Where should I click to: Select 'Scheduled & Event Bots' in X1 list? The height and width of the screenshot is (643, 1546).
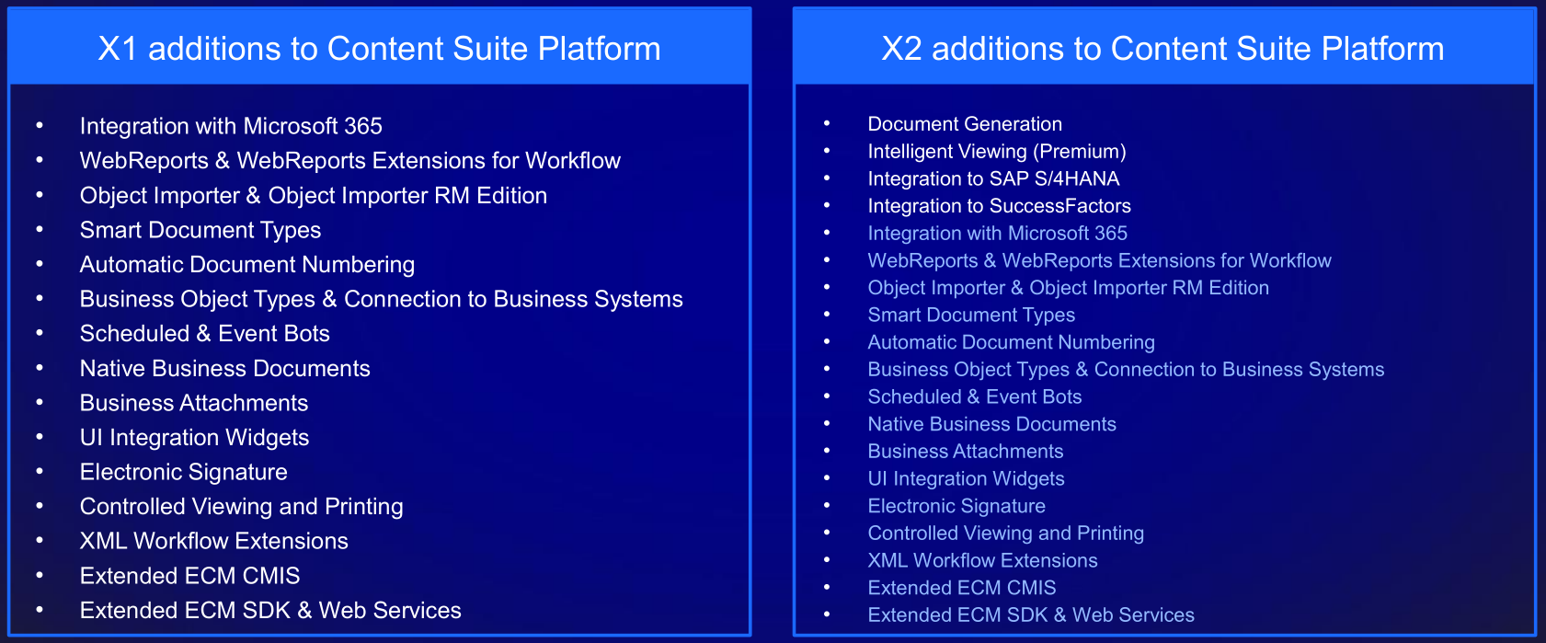pos(205,334)
